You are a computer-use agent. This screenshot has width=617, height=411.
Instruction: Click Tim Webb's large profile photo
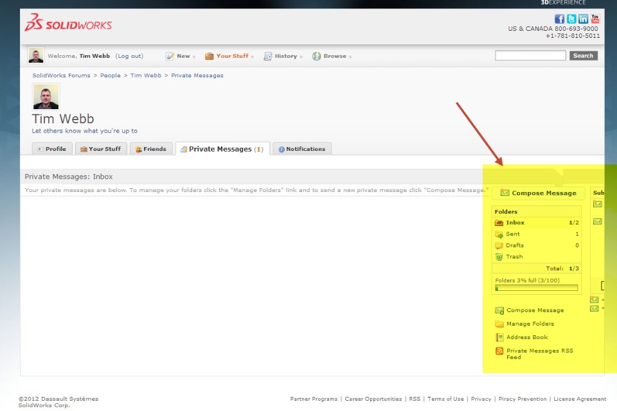point(46,96)
